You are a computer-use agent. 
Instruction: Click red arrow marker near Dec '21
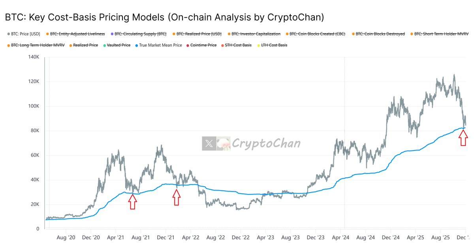pos(176,197)
